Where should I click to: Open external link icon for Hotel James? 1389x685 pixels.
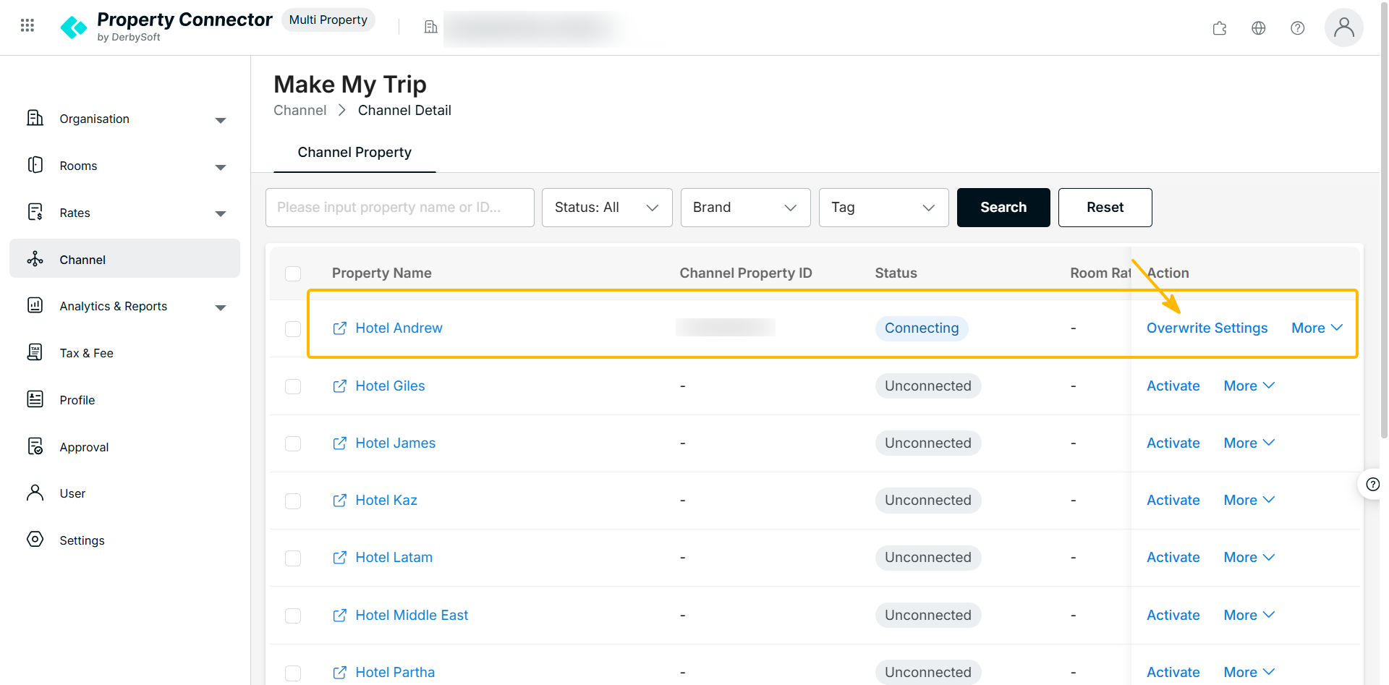tap(339, 443)
